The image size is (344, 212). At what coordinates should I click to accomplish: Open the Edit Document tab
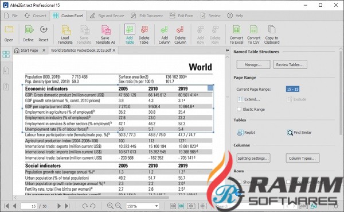(147, 16)
